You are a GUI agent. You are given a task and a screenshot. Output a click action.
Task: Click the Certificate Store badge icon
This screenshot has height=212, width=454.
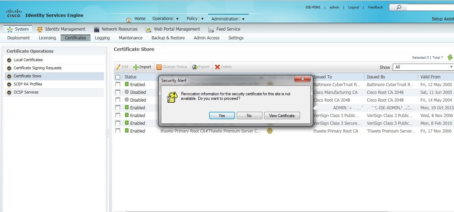click(9, 76)
